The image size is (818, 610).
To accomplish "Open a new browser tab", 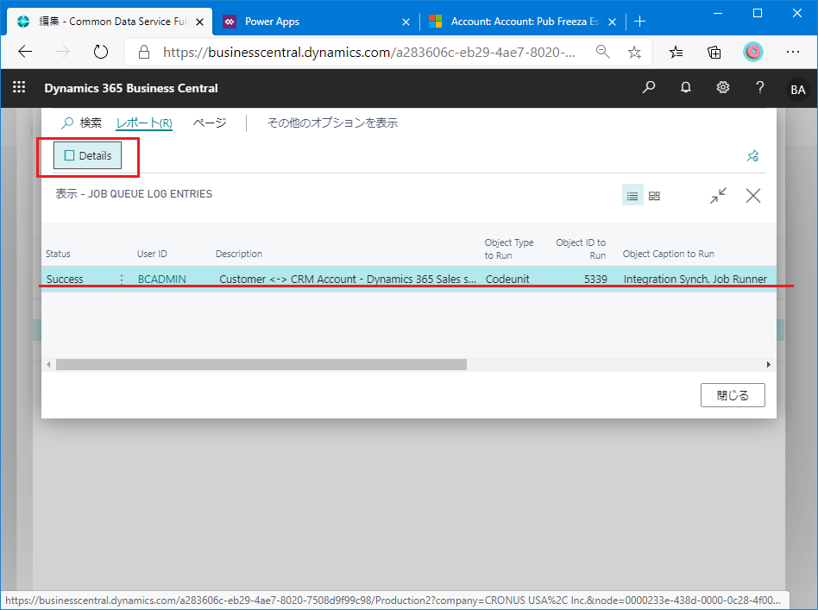I will tap(639, 22).
